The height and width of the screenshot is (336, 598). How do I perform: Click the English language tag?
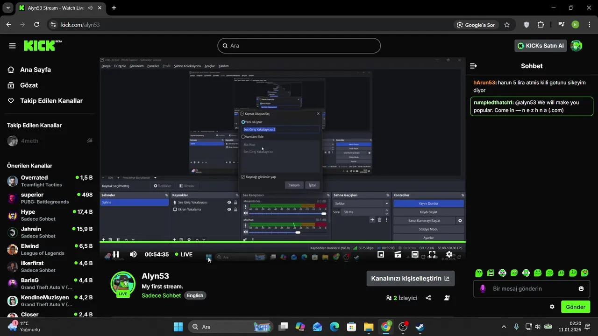coord(195,295)
